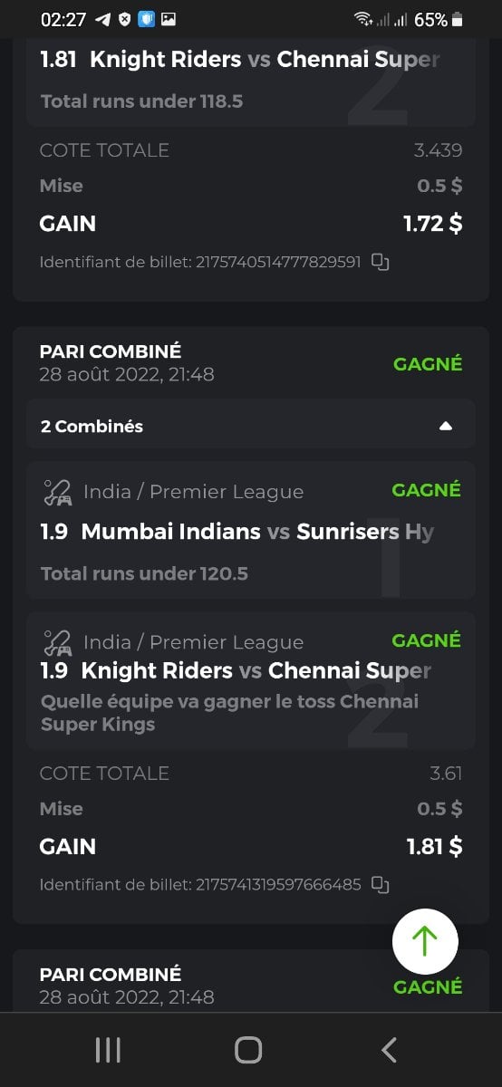Tap the 2 Combinés label
This screenshot has height=1087, width=502.
(92, 426)
